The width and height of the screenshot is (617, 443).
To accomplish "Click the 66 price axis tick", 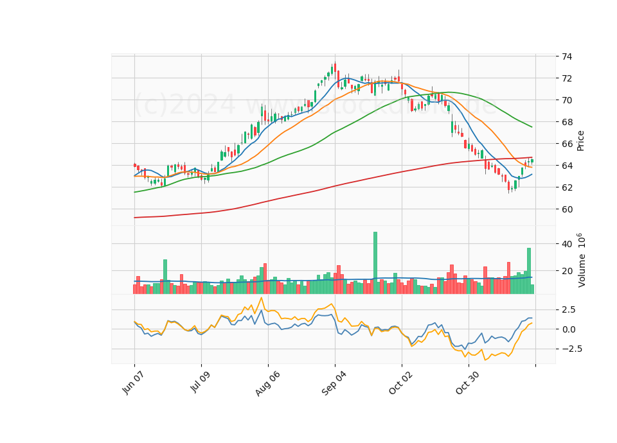I will pos(567,144).
